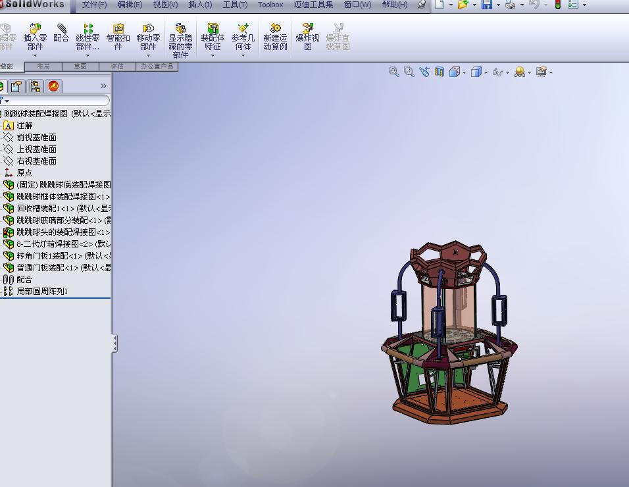Open the 视图(V) menu

pos(165,5)
